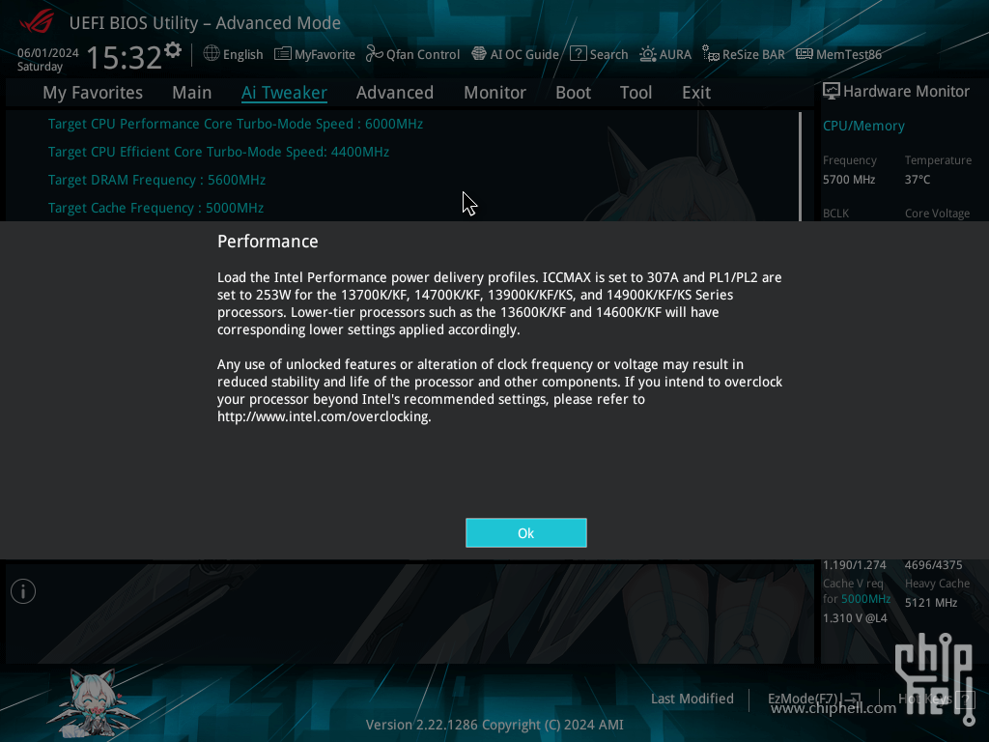
Task: Open the Tool tab
Action: (636, 93)
